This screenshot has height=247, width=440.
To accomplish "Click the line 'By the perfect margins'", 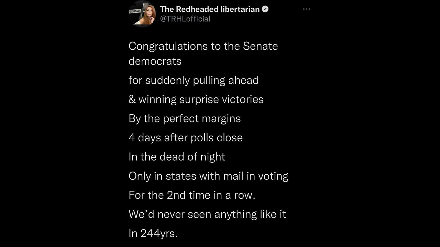I will point(185,119).
